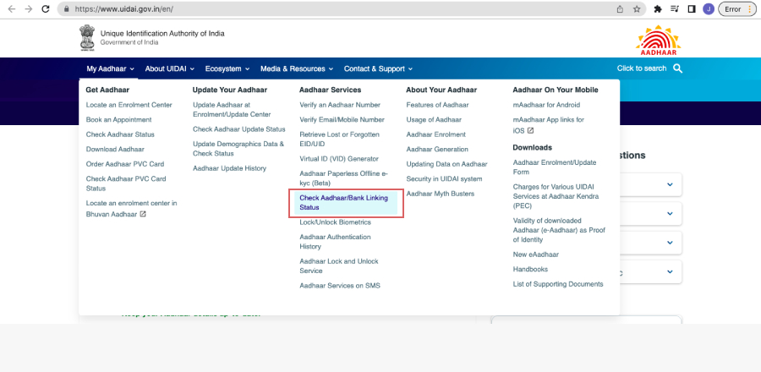Bookmark this page with star icon
761x372 pixels.
[638, 9]
